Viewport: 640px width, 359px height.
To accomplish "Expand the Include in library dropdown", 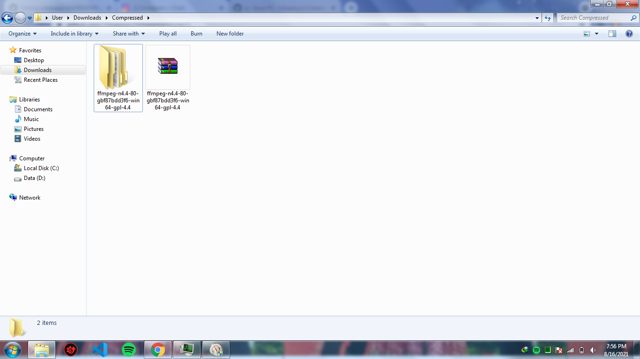I will pos(74,34).
